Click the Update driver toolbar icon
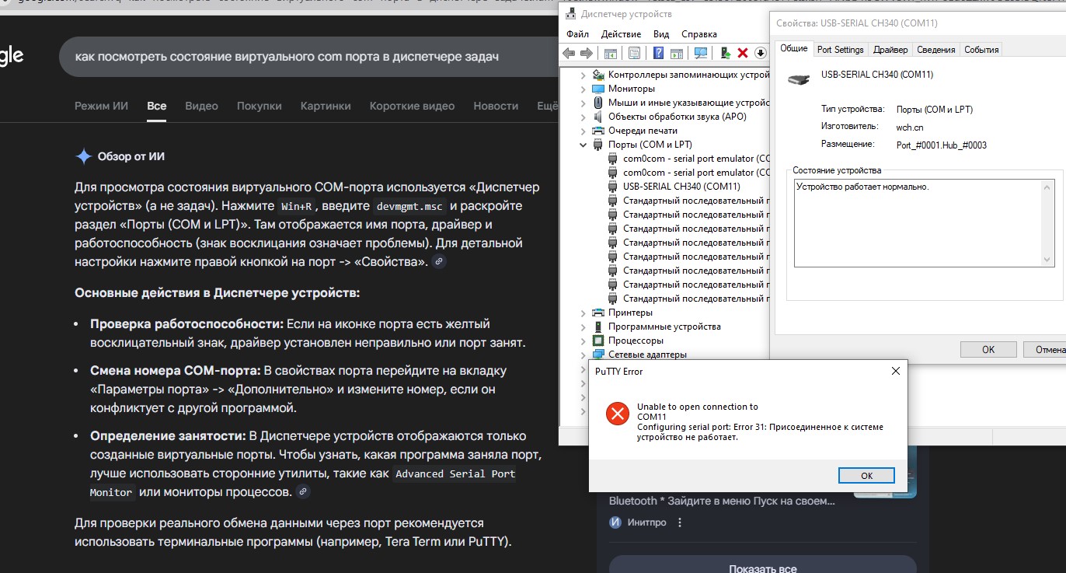 point(725,53)
